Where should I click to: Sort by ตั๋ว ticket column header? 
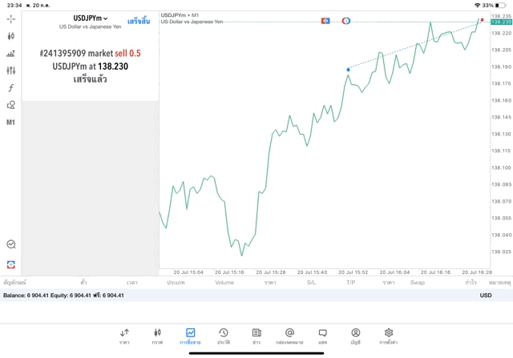(x=83, y=282)
